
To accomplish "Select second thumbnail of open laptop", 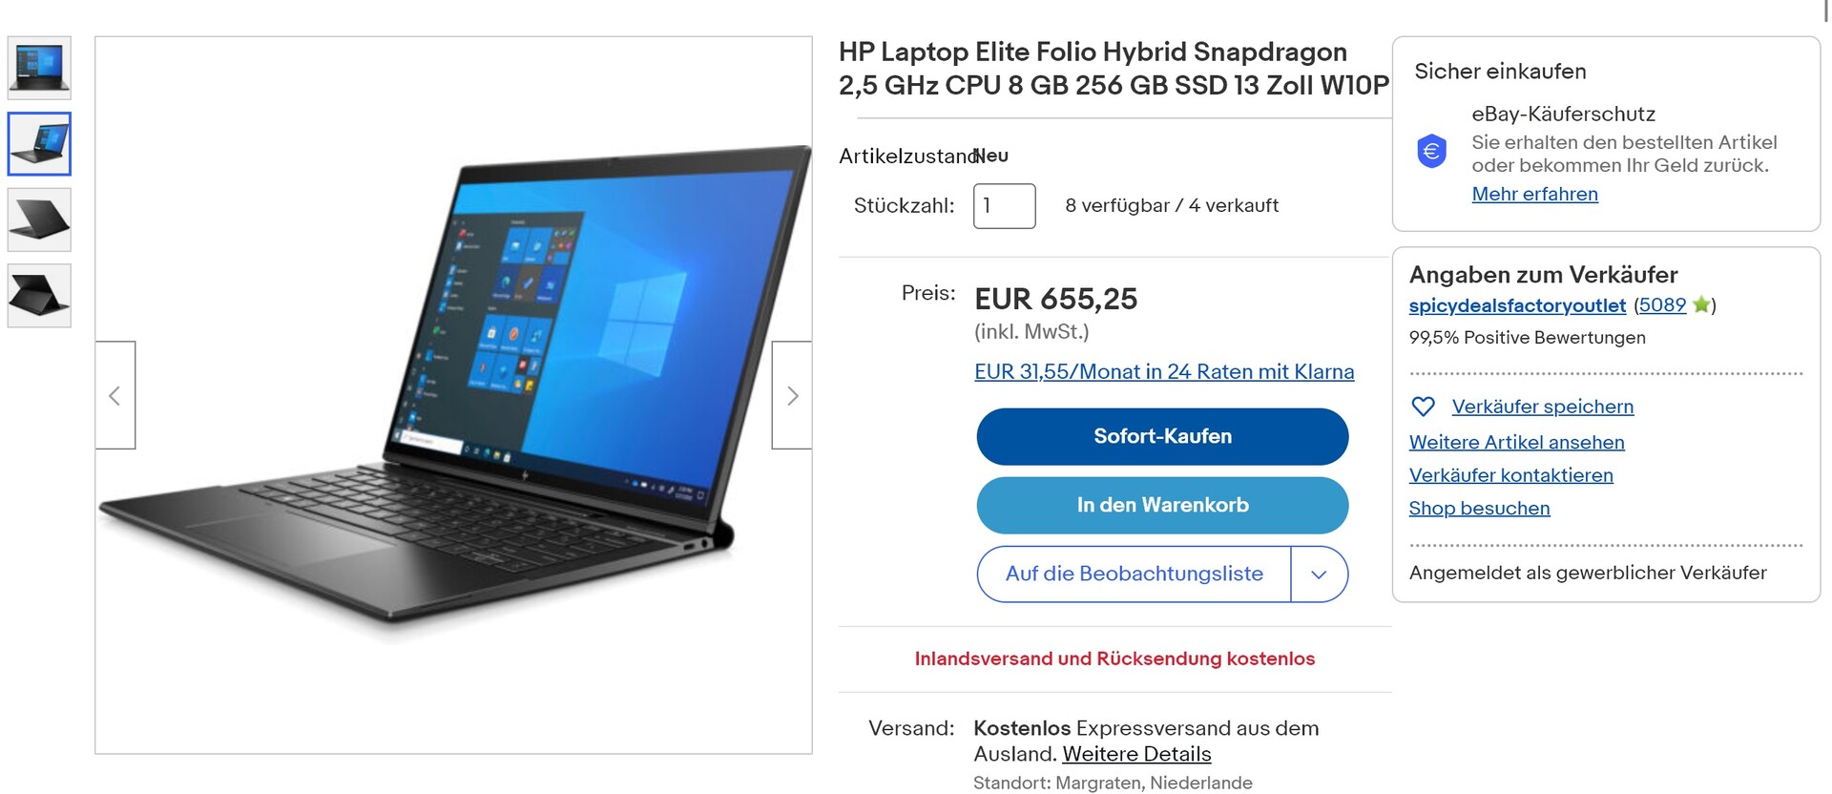I will tap(39, 144).
